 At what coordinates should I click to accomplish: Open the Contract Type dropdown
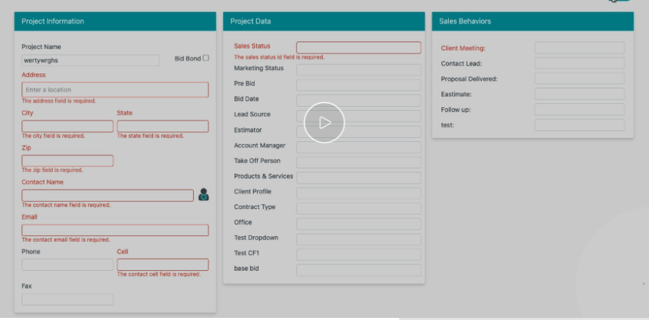(x=359, y=208)
